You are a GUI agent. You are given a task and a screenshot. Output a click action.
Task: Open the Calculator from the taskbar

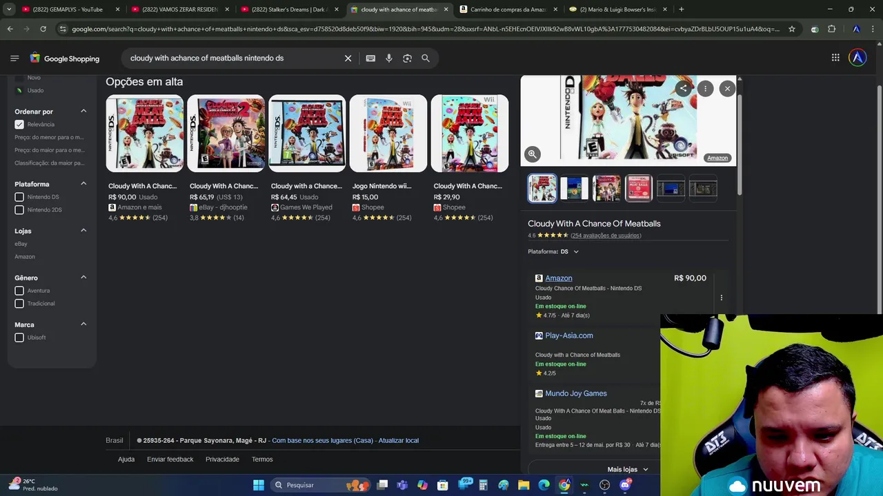(x=483, y=485)
